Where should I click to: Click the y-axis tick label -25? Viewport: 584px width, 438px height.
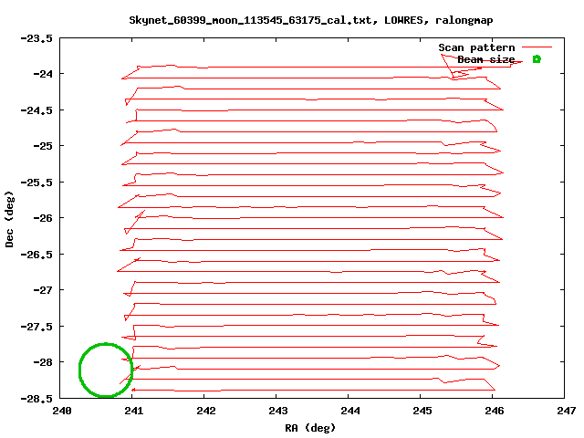pos(43,146)
